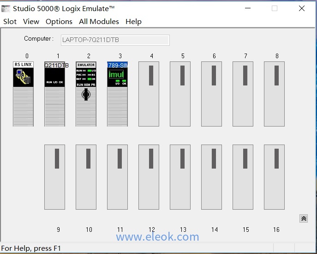Open the Options menu
317x254 pixels.
[x=59, y=22]
